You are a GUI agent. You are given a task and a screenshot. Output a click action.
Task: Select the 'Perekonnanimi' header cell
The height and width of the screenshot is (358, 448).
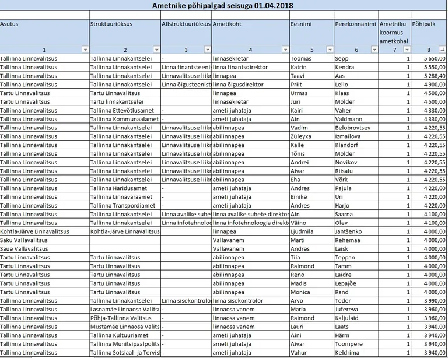(x=356, y=32)
